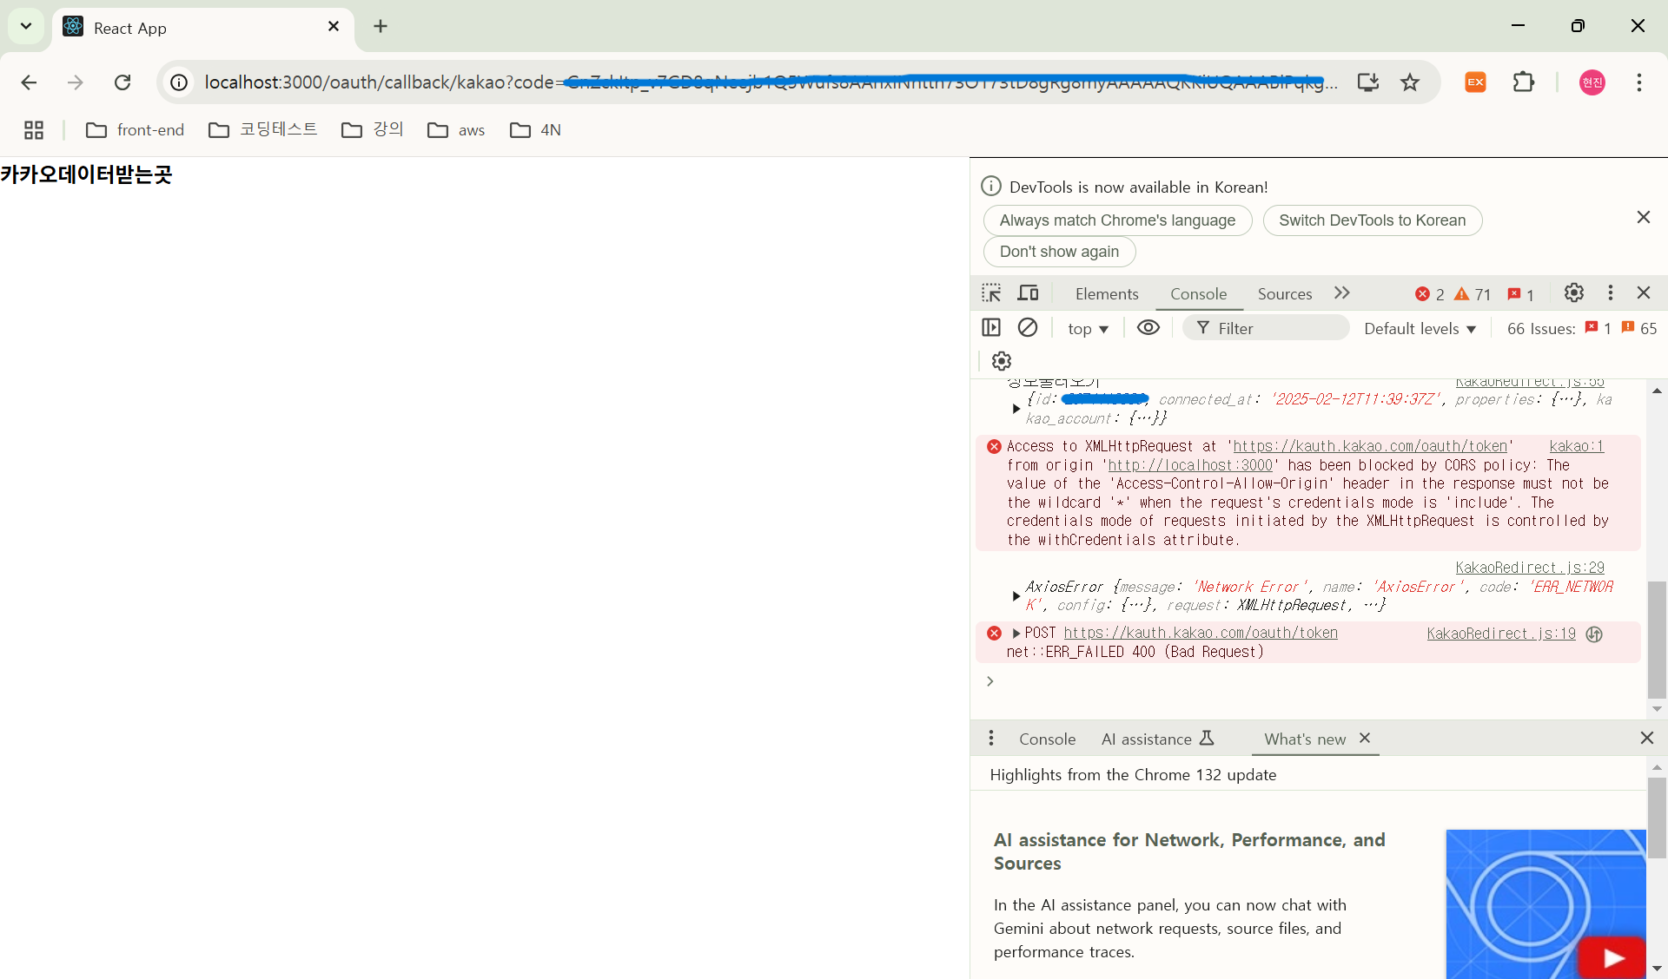Image resolution: width=1668 pixels, height=979 pixels.
Task: Click Don't show again button
Action: pos(1059,252)
